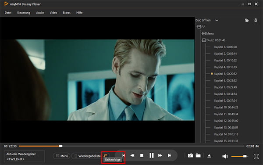The height and width of the screenshot is (165, 263).
Task: Open the Datei menu
Action: [8, 13]
